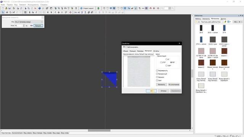The image size is (244, 137).
Task: Open the library view mode icon dropdown
Action: 229,22
